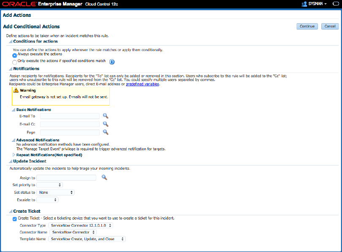342x252 pixels.
Task: Select Only execute if specified conditions match
Action: point(14,62)
